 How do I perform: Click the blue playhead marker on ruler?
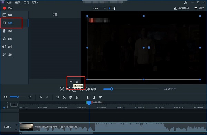[x=89, y=103]
